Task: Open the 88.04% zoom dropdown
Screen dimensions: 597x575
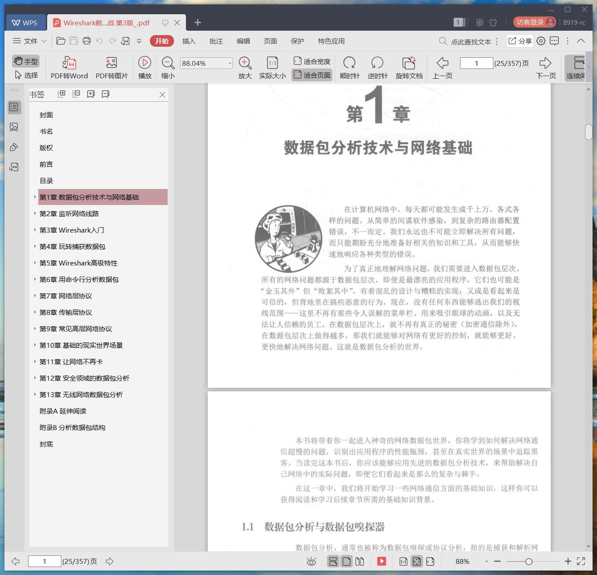Action: pyautogui.click(x=230, y=63)
